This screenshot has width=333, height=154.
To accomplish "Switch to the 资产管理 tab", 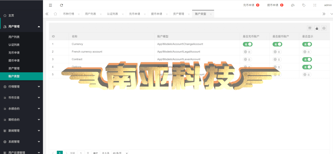I will click(x=179, y=14).
